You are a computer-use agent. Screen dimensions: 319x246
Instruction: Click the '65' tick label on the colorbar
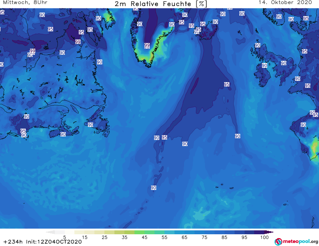[185, 237]
